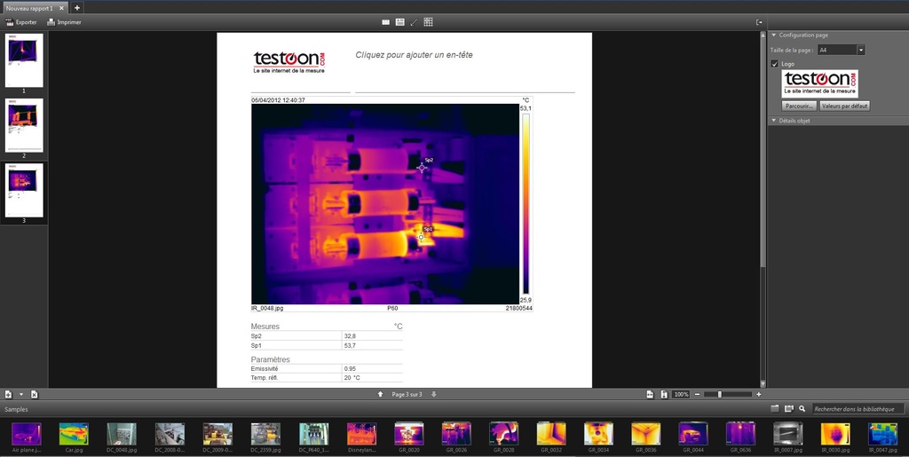Click the fit page width icon
Viewport: 909px width, 457px height.
650,395
